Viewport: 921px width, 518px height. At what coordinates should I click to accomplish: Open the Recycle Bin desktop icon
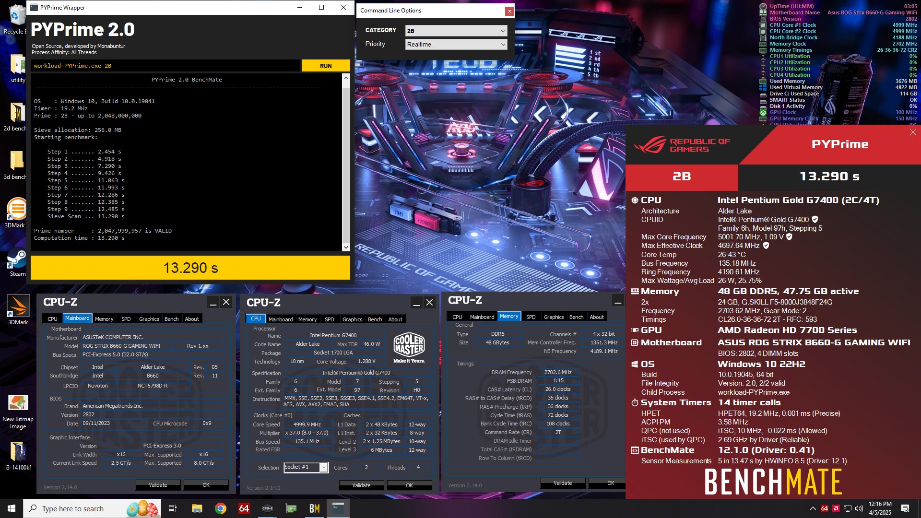(x=16, y=19)
